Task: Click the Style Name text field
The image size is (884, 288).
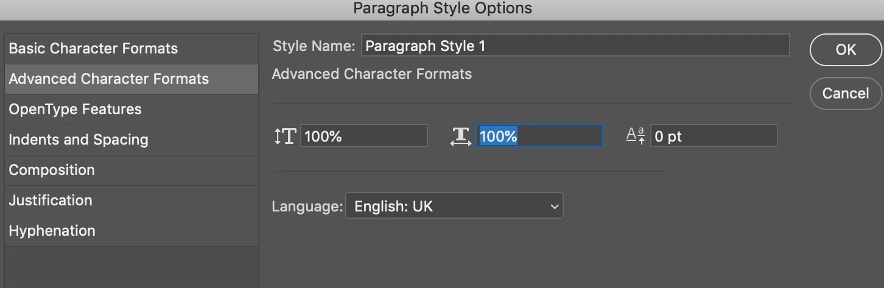Action: pyautogui.click(x=575, y=46)
